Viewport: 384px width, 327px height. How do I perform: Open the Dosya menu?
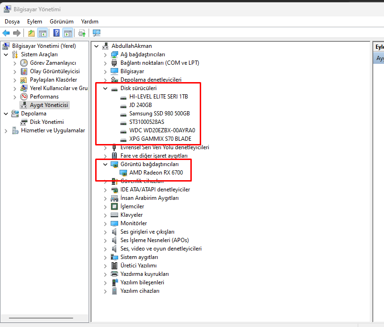point(12,22)
